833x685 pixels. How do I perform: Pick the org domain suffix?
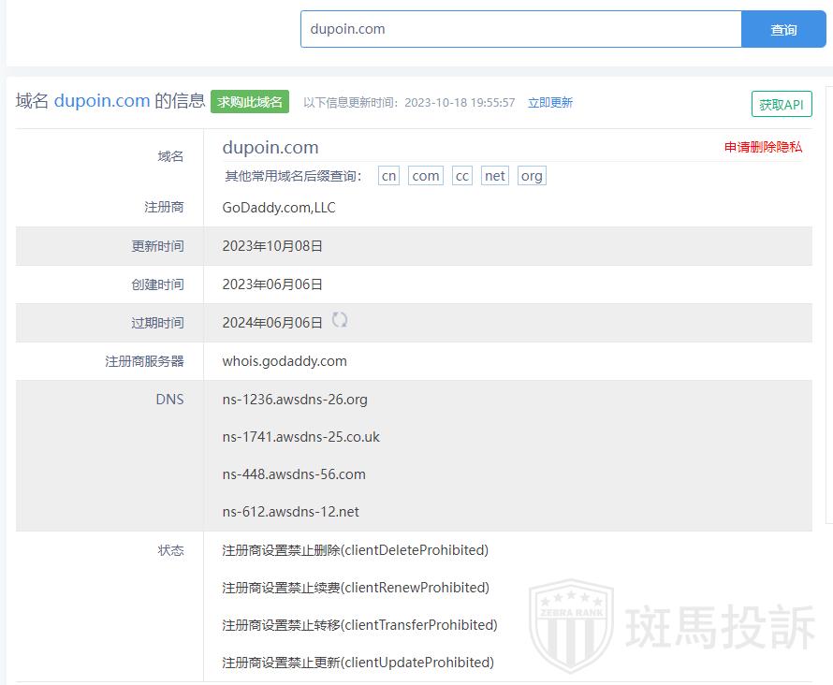[532, 176]
